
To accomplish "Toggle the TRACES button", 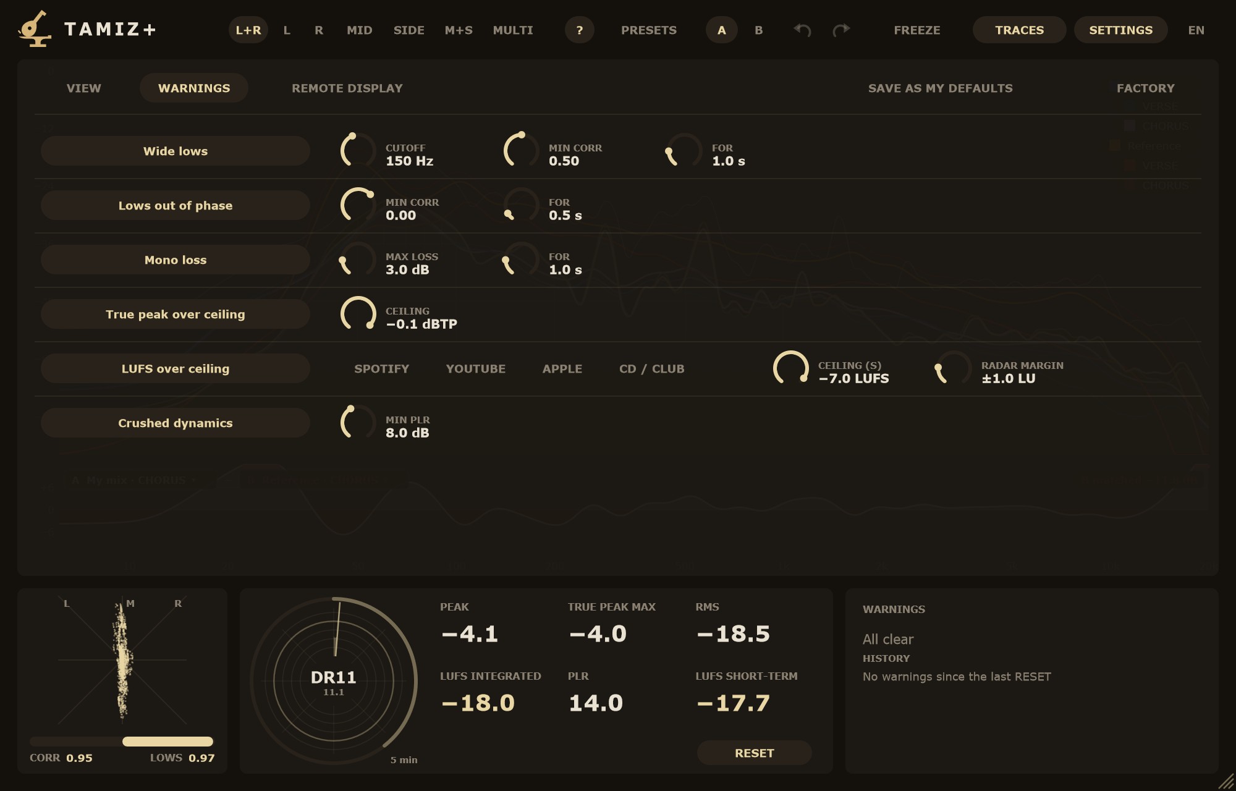I will tap(1020, 30).
